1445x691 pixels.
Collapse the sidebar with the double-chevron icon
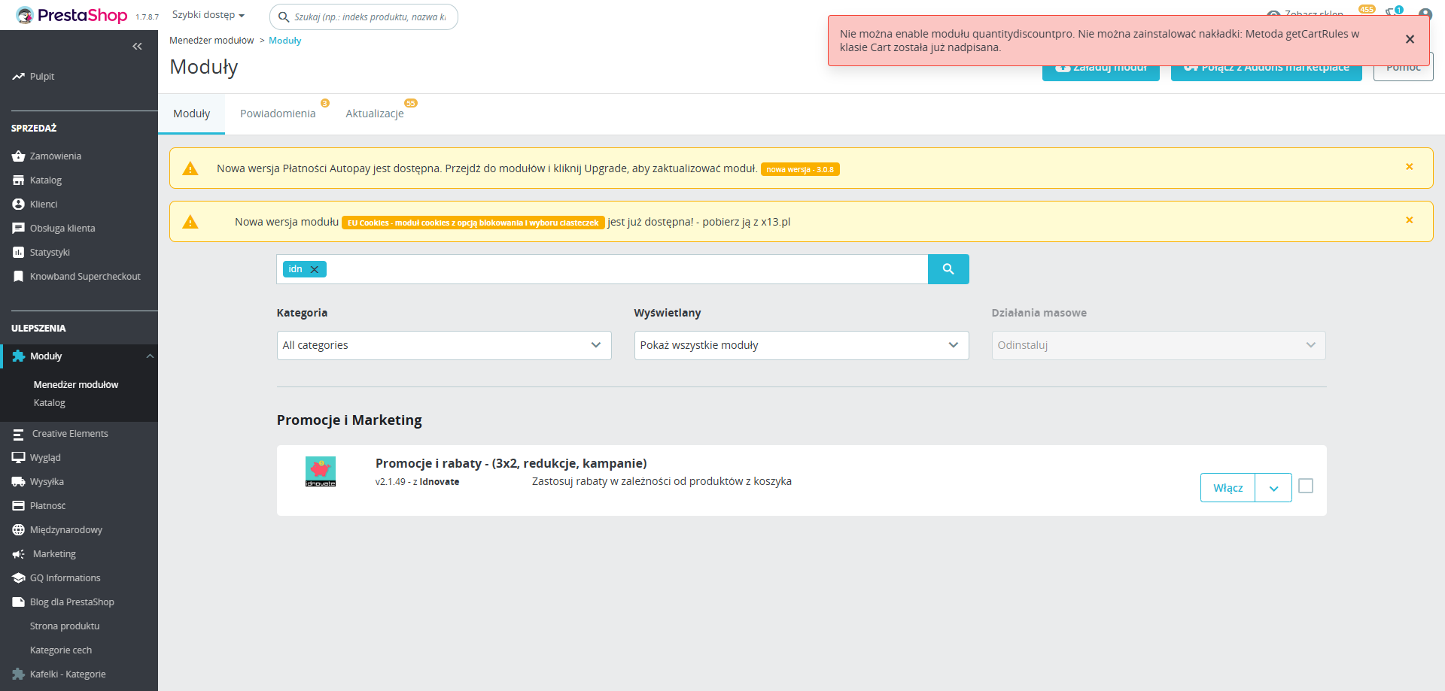(x=137, y=47)
